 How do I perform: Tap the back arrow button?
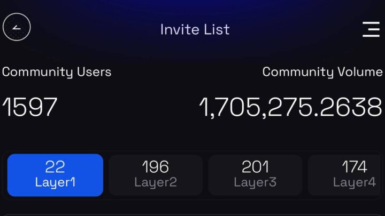coord(16,27)
